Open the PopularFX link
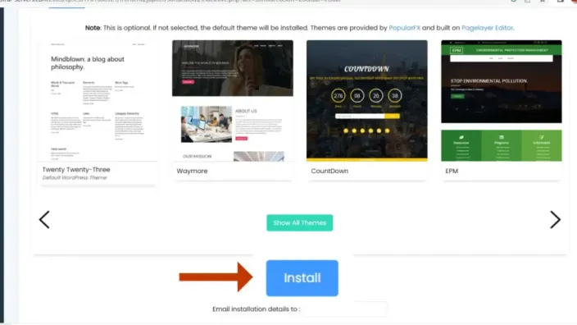The width and height of the screenshot is (577, 325). [x=404, y=28]
